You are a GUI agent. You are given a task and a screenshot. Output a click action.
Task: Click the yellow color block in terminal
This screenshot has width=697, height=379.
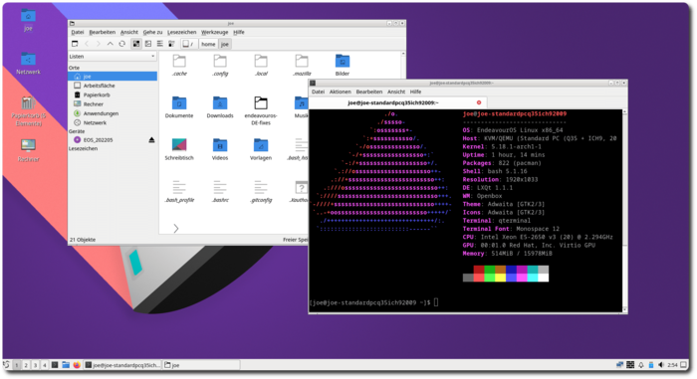click(500, 278)
